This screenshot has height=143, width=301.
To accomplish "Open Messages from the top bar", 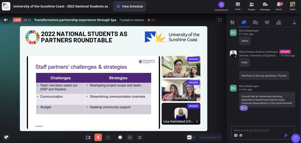I will click(x=265, y=6).
